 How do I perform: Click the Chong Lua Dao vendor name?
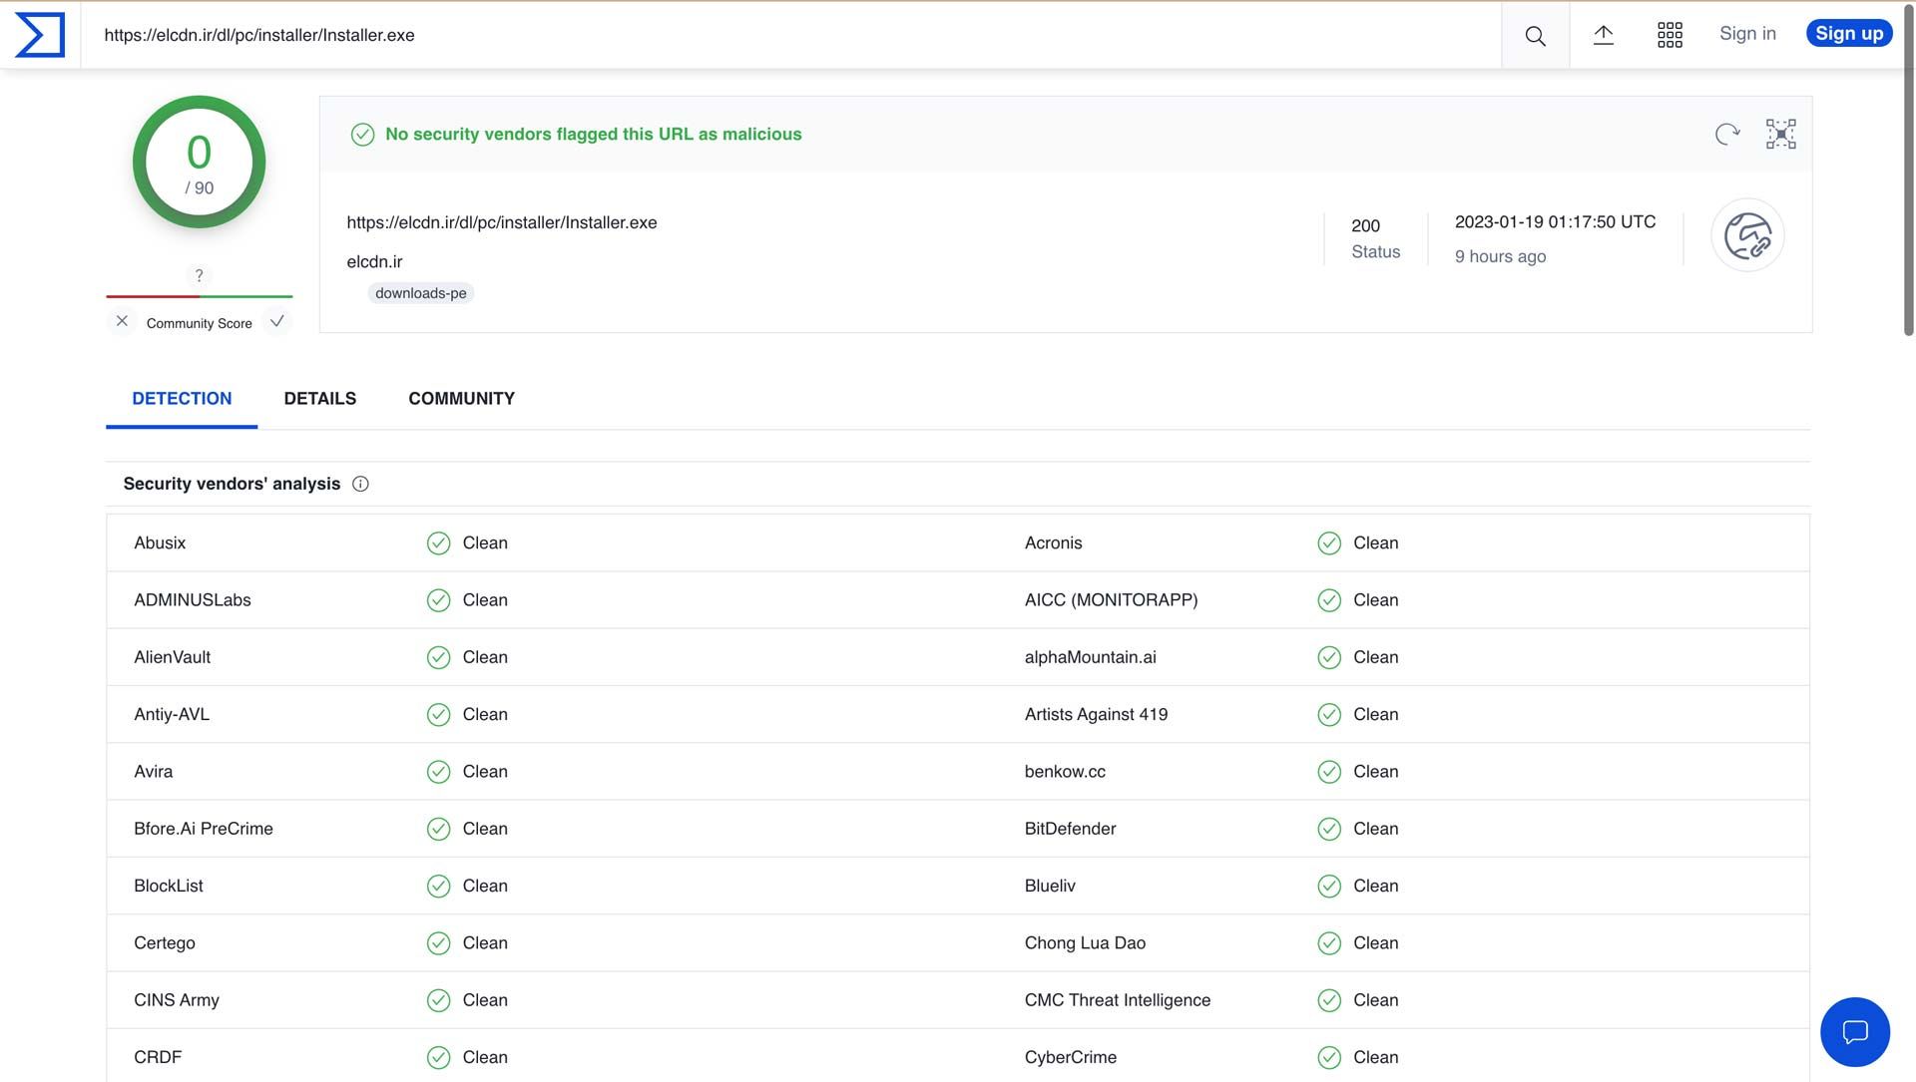coord(1085,943)
